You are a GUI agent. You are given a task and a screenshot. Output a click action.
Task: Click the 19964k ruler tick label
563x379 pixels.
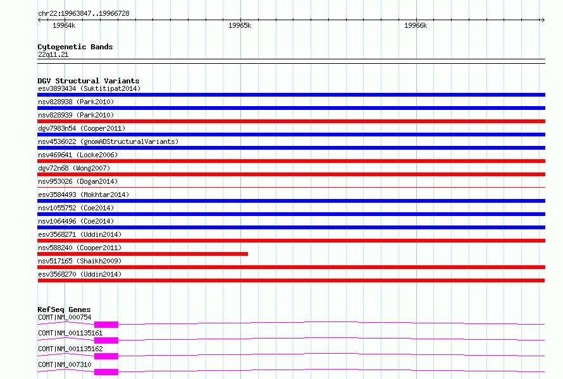[64, 25]
